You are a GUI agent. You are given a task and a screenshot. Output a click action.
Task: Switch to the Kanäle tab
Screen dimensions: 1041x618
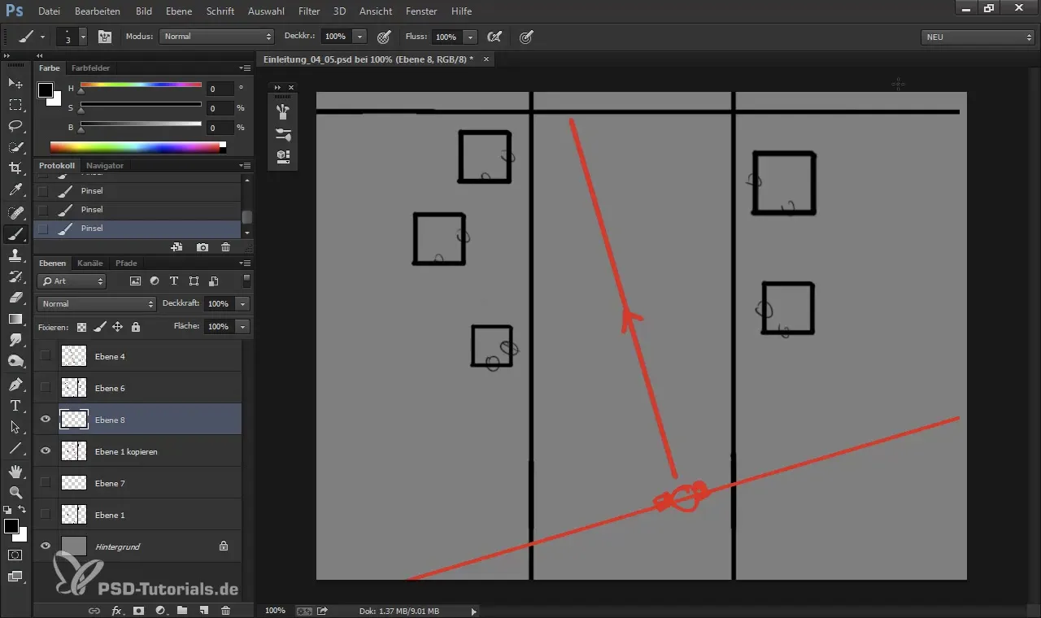89,263
